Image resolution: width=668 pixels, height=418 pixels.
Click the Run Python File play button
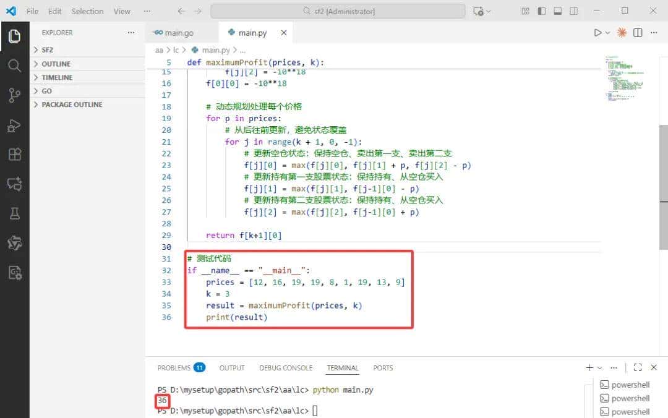pos(597,33)
